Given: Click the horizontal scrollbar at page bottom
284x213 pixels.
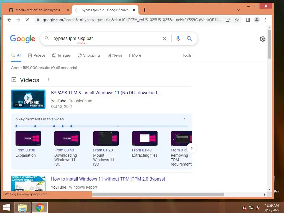Looking at the screenshot, I should coord(158,194).
